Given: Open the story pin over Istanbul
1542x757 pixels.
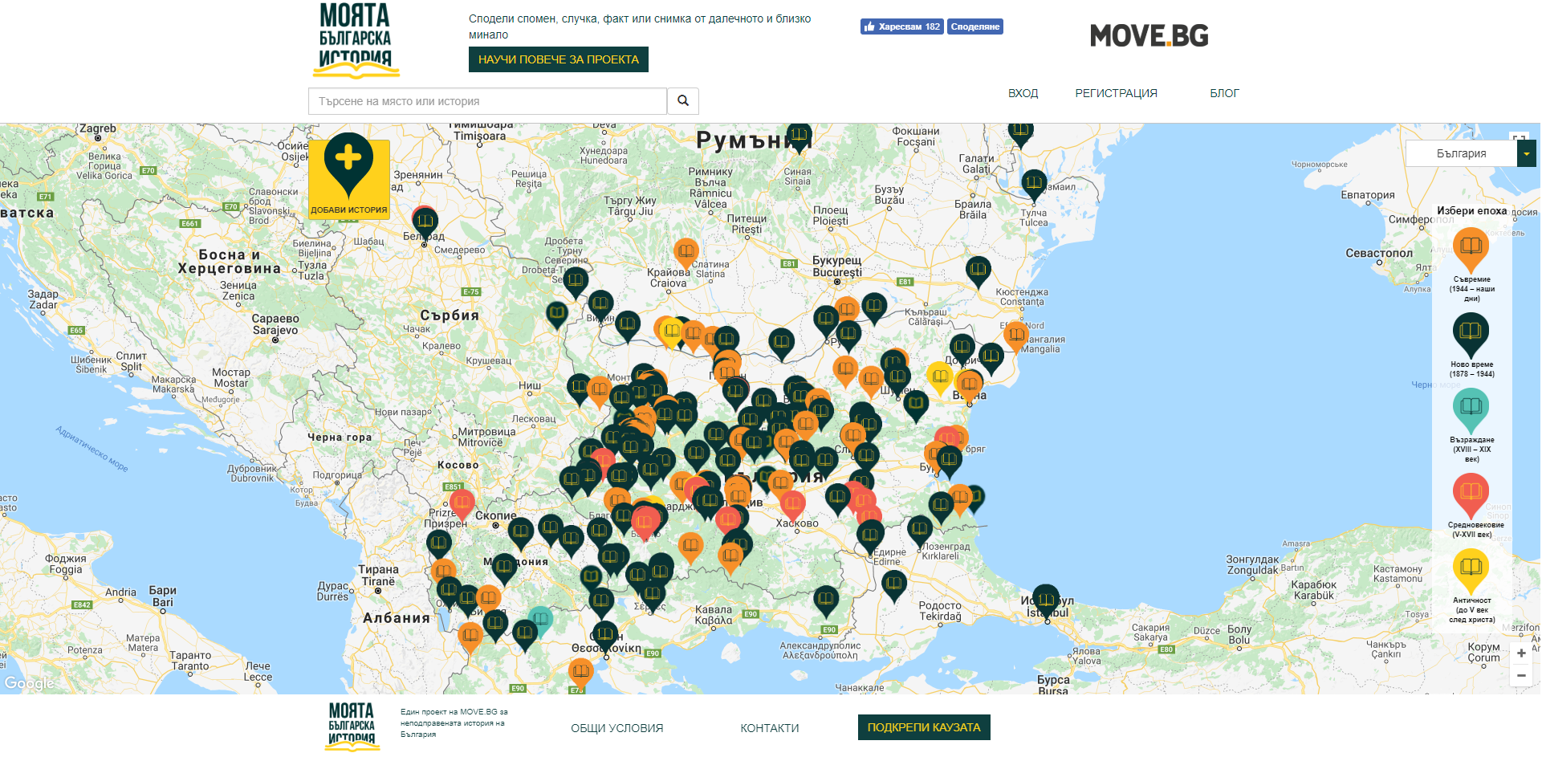Looking at the screenshot, I should 1046,602.
